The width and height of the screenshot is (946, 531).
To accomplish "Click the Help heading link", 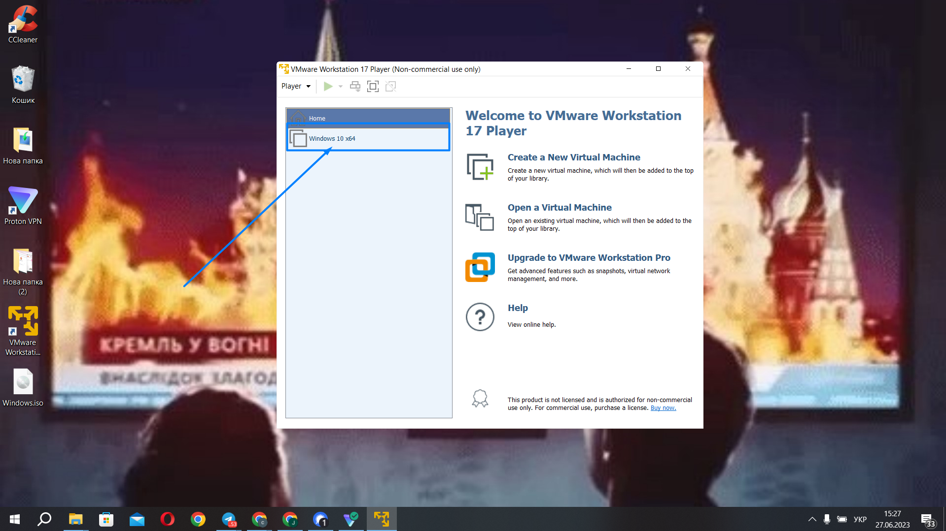I will 518,308.
